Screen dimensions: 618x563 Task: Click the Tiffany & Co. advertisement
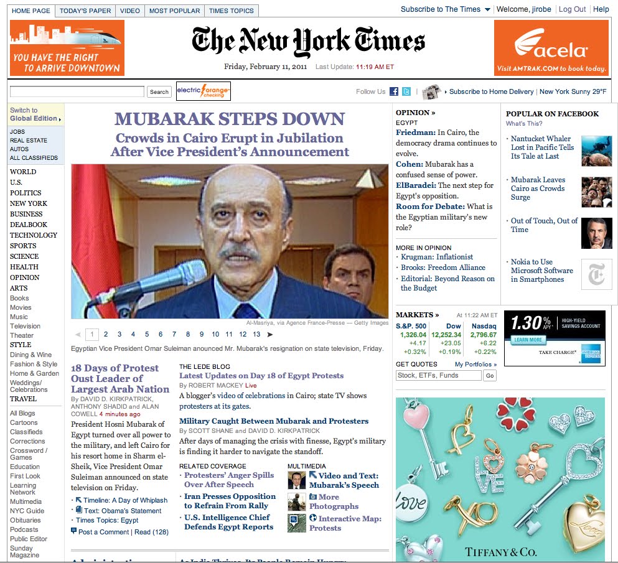pos(500,480)
